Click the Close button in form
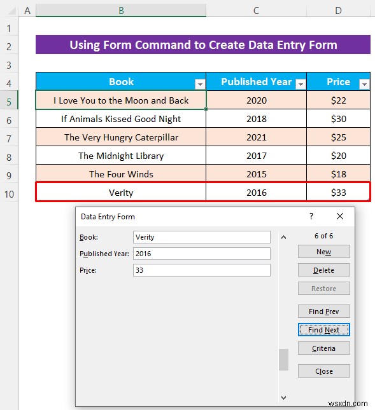The width and height of the screenshot is (375, 410). coord(323,371)
